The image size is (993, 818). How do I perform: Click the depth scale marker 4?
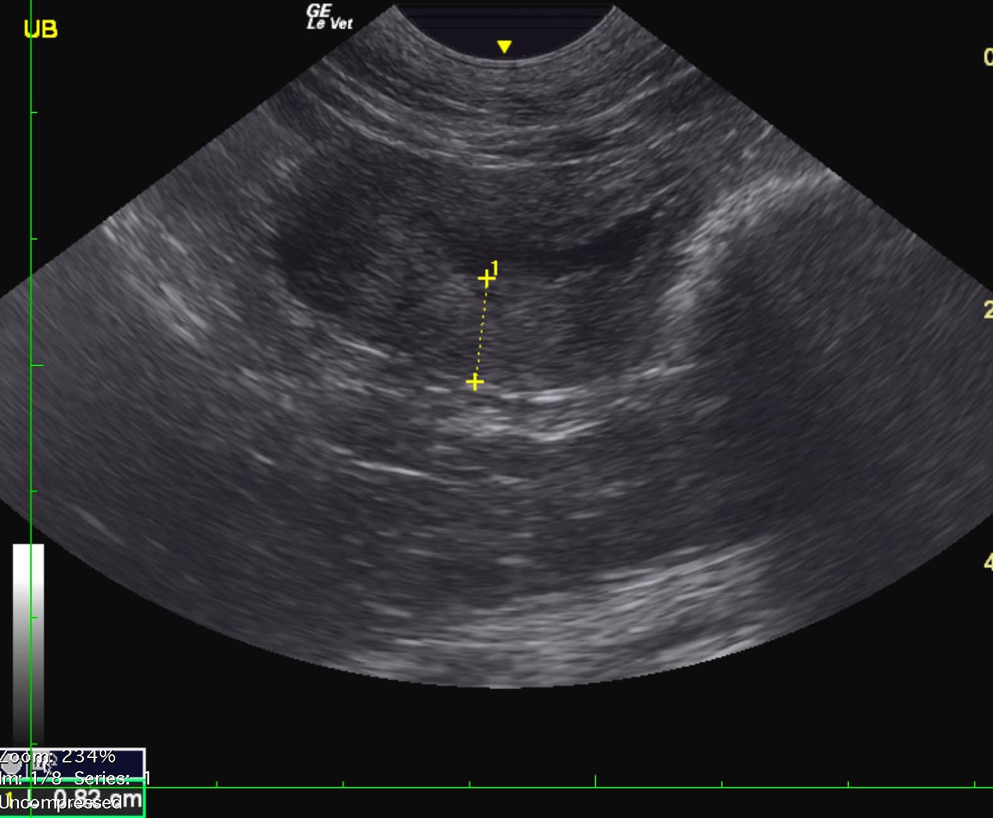click(x=987, y=561)
